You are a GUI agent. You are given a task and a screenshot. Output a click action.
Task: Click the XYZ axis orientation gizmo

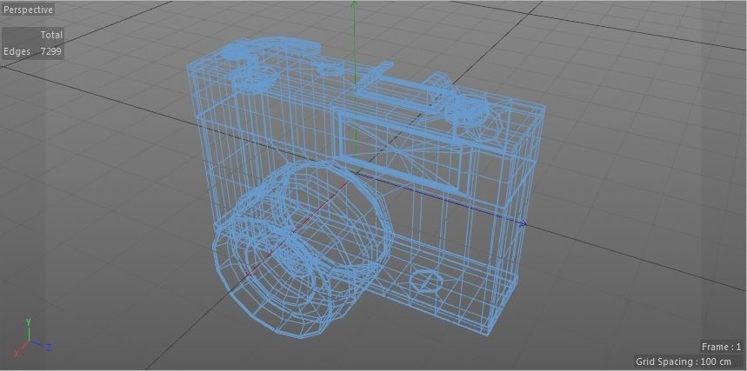pyautogui.click(x=31, y=339)
